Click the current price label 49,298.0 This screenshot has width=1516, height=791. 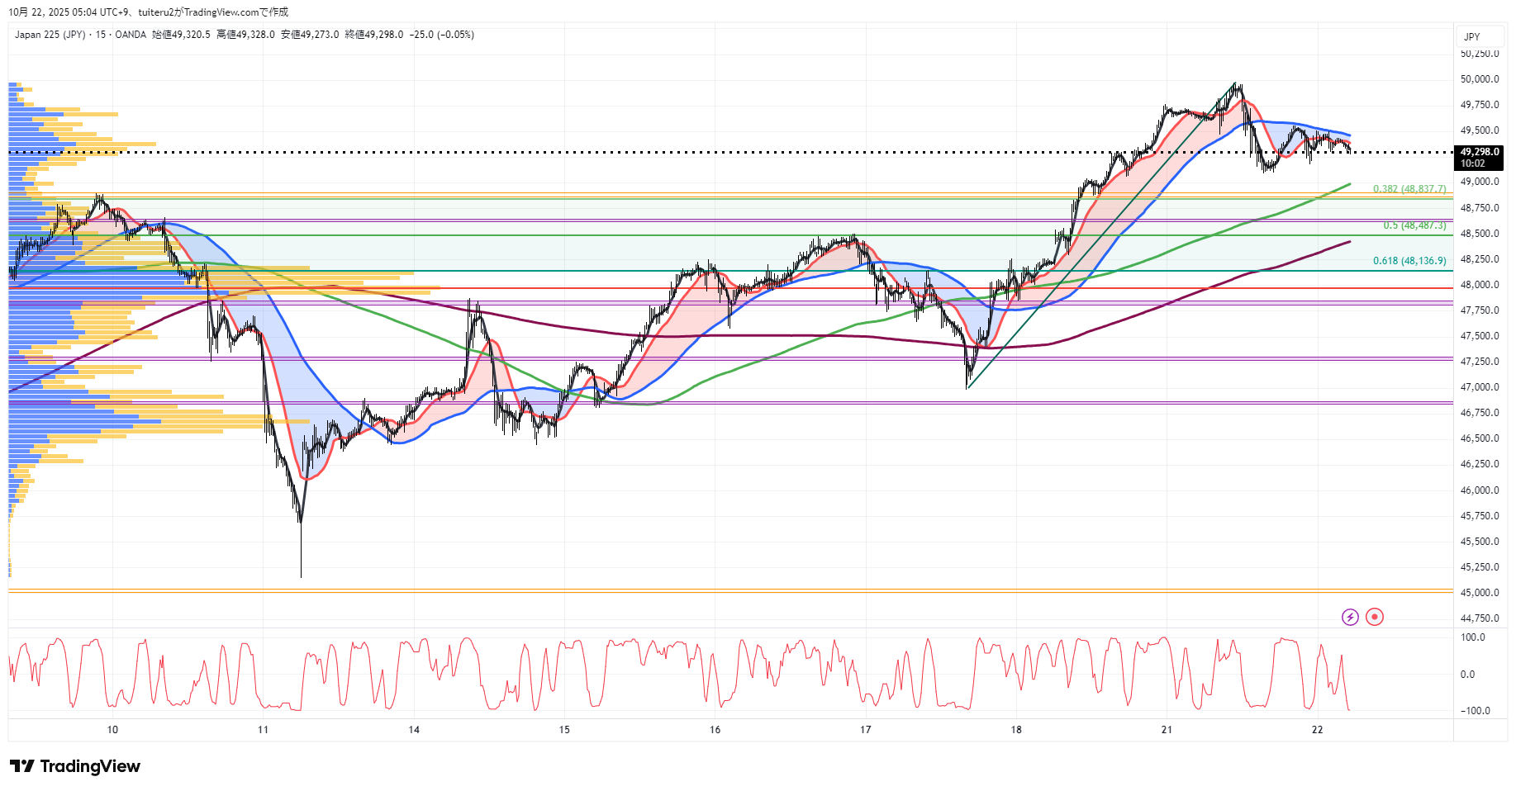pos(1479,152)
